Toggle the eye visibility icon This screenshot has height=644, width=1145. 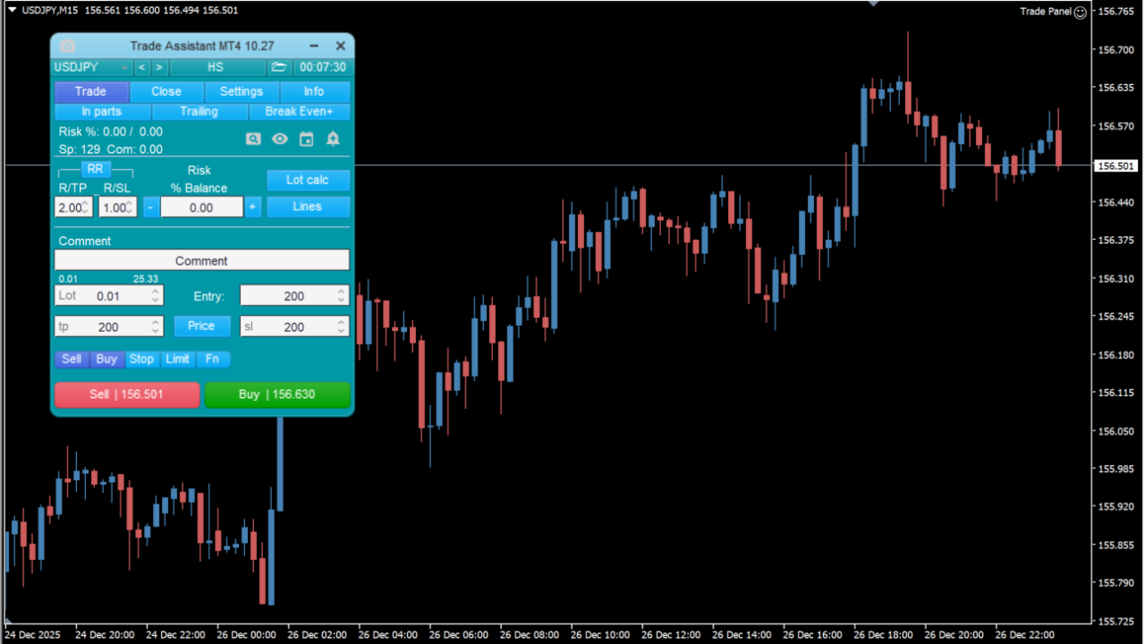tap(280, 139)
